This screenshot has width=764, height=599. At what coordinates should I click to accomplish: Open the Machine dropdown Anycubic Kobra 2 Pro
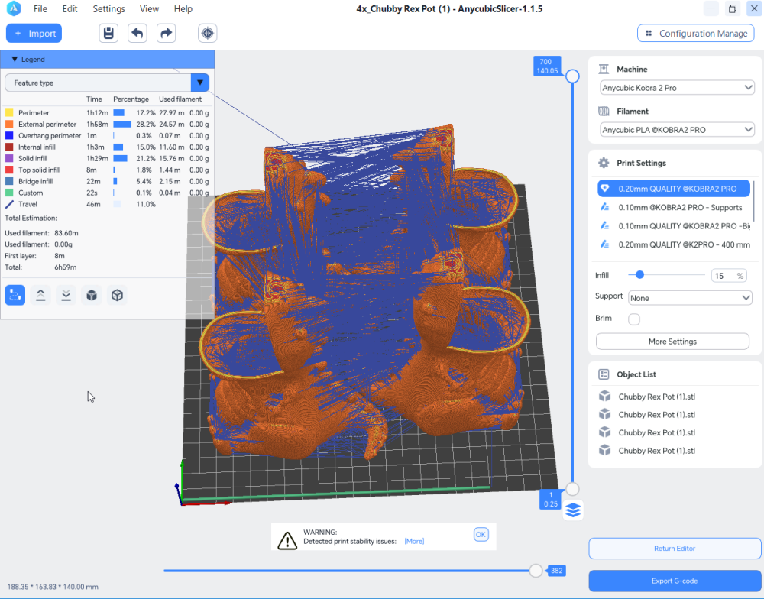click(x=677, y=88)
